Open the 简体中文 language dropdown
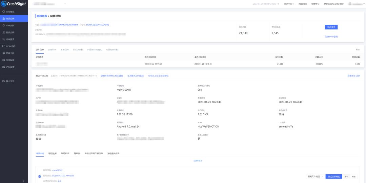Image resolution: width=366 pixels, height=183 pixels. (289, 4)
